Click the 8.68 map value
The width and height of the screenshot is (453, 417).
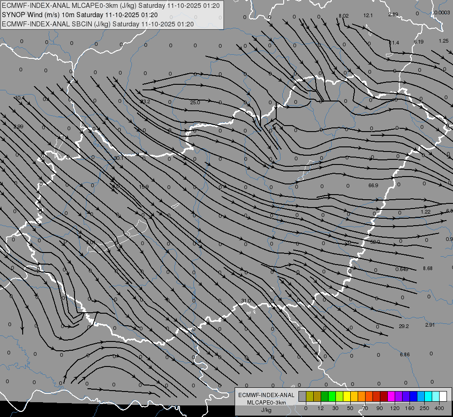point(428,268)
